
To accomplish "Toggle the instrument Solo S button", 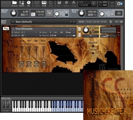I will [80, 29].
